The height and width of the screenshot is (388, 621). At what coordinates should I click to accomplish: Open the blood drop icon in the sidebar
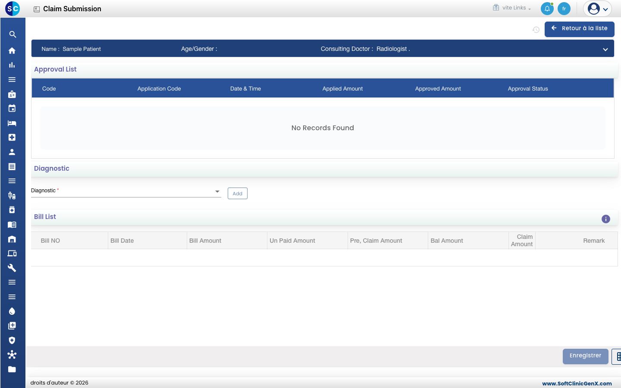12,311
